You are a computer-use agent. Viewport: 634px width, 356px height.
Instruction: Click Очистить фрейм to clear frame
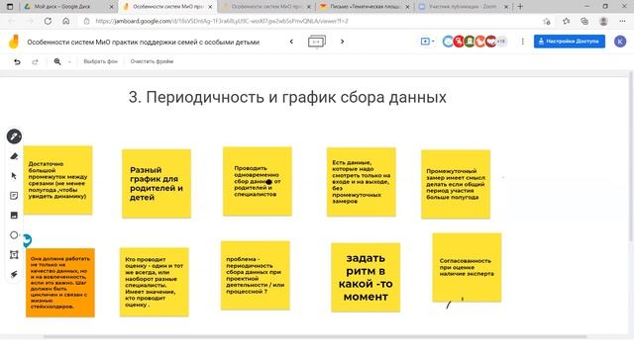click(152, 61)
